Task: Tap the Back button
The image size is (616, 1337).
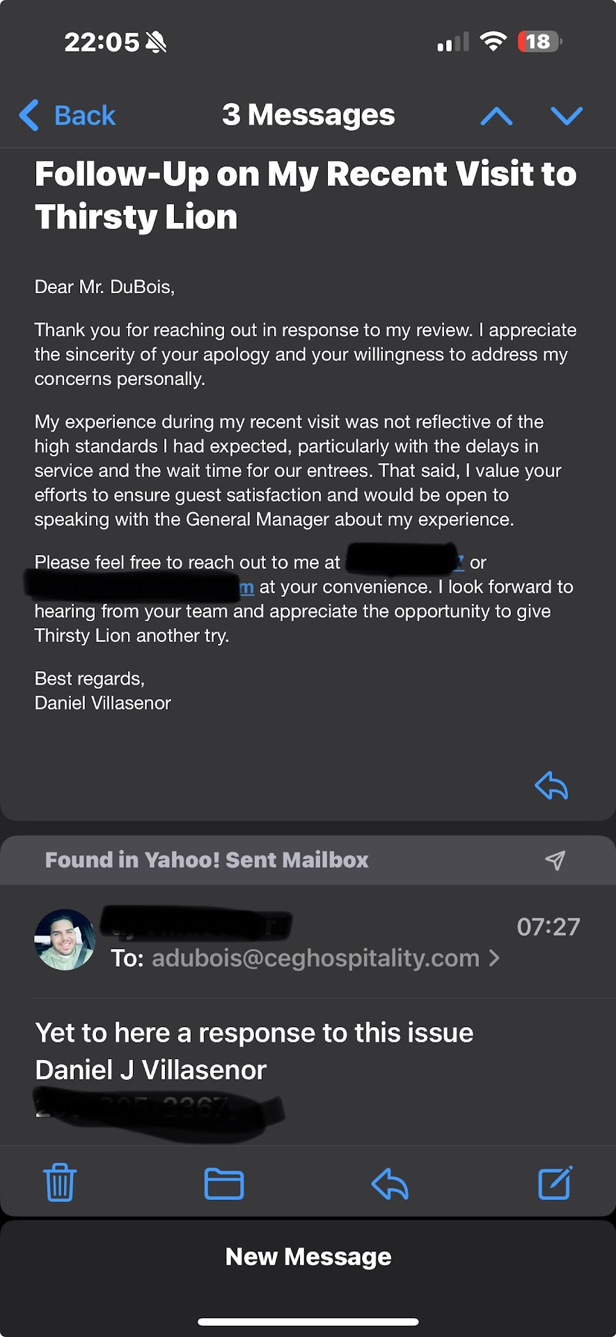Action: [x=68, y=116]
